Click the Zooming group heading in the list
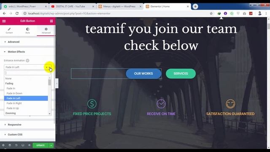Viewport: 270px width, 152px height. click(x=11, y=113)
